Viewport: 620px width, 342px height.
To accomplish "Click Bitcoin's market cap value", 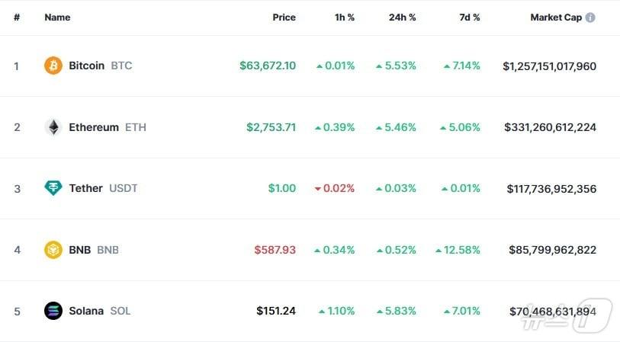I will (549, 66).
